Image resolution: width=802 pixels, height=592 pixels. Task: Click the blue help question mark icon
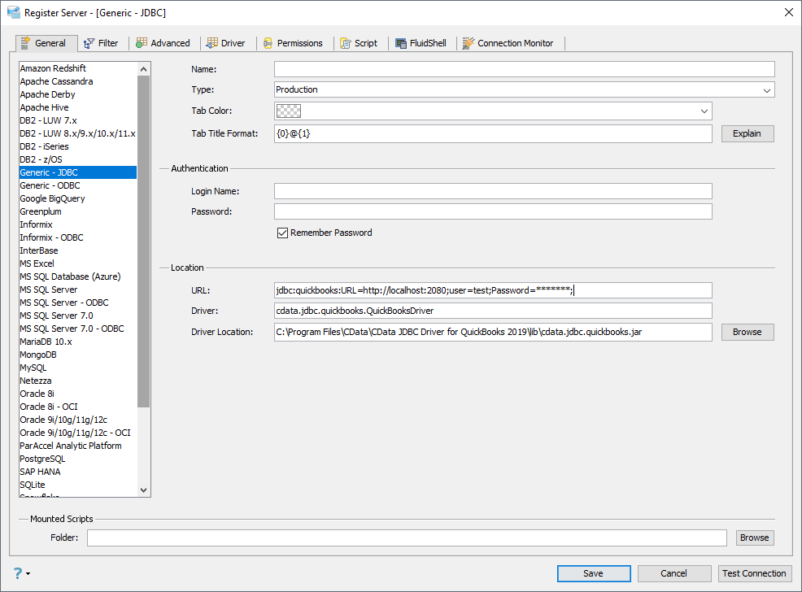pyautogui.click(x=18, y=573)
